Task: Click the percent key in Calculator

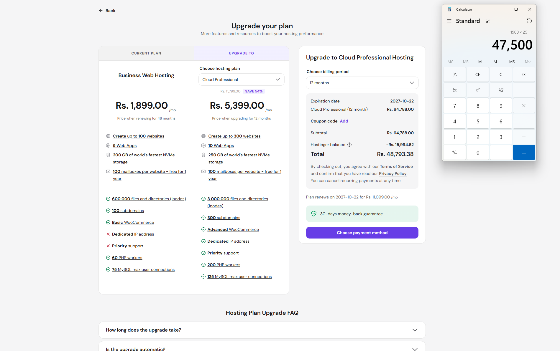Action: (455, 74)
